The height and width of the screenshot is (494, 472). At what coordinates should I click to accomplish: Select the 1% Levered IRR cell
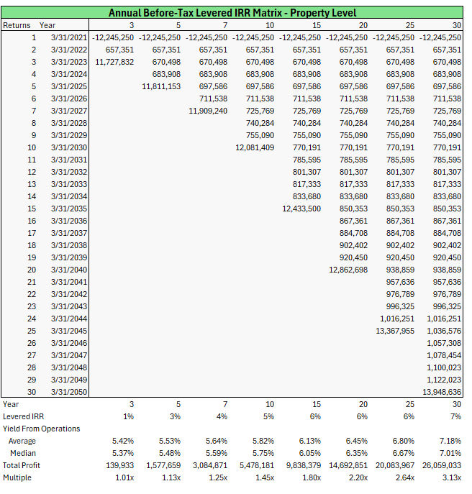coord(128,416)
